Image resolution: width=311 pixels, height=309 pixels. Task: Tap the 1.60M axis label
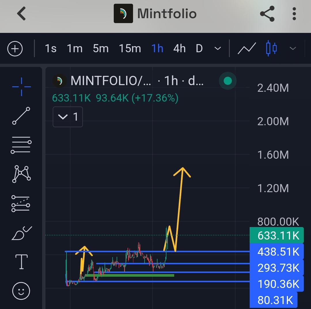[273, 155]
